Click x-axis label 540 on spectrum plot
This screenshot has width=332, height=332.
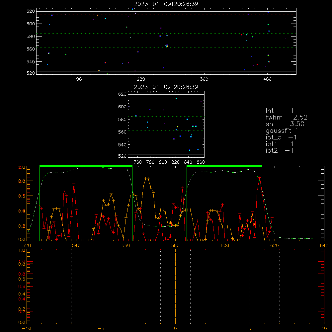[x=76, y=245]
